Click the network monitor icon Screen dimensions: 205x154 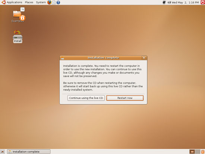[164, 2]
